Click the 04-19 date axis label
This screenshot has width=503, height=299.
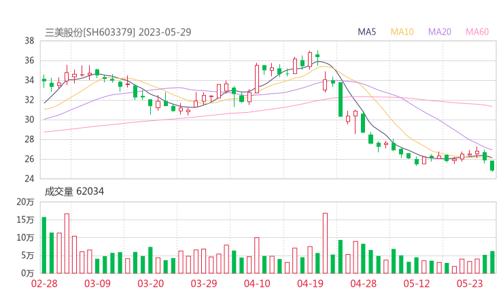pyautogui.click(x=310, y=283)
